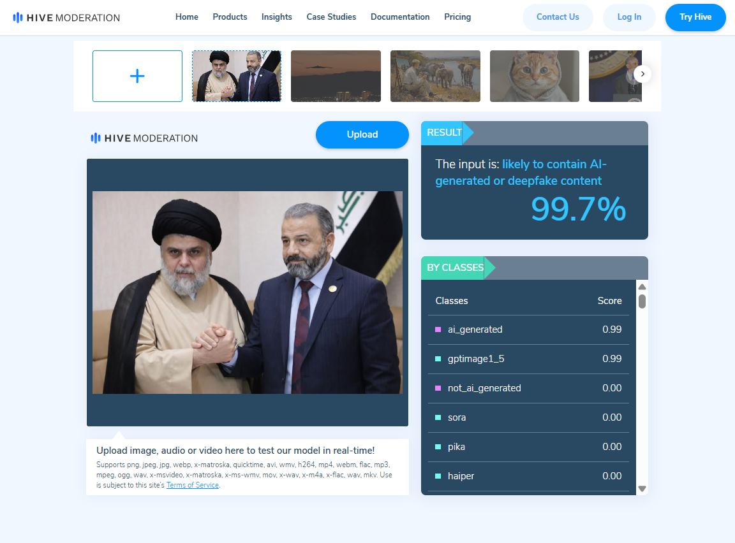Click the Hive Moderation logo in header
Viewport: 735px width, 543px height.
point(66,18)
